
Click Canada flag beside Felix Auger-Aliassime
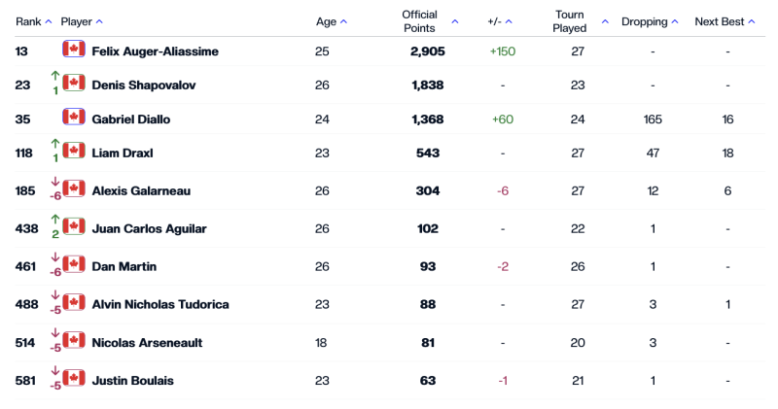point(74,50)
